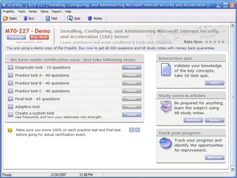Start Practice test B
Screen dimensions: 237x178
tap(132, 83)
